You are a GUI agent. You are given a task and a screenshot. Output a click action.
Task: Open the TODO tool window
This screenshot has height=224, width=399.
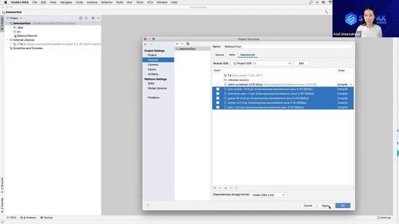(11, 218)
